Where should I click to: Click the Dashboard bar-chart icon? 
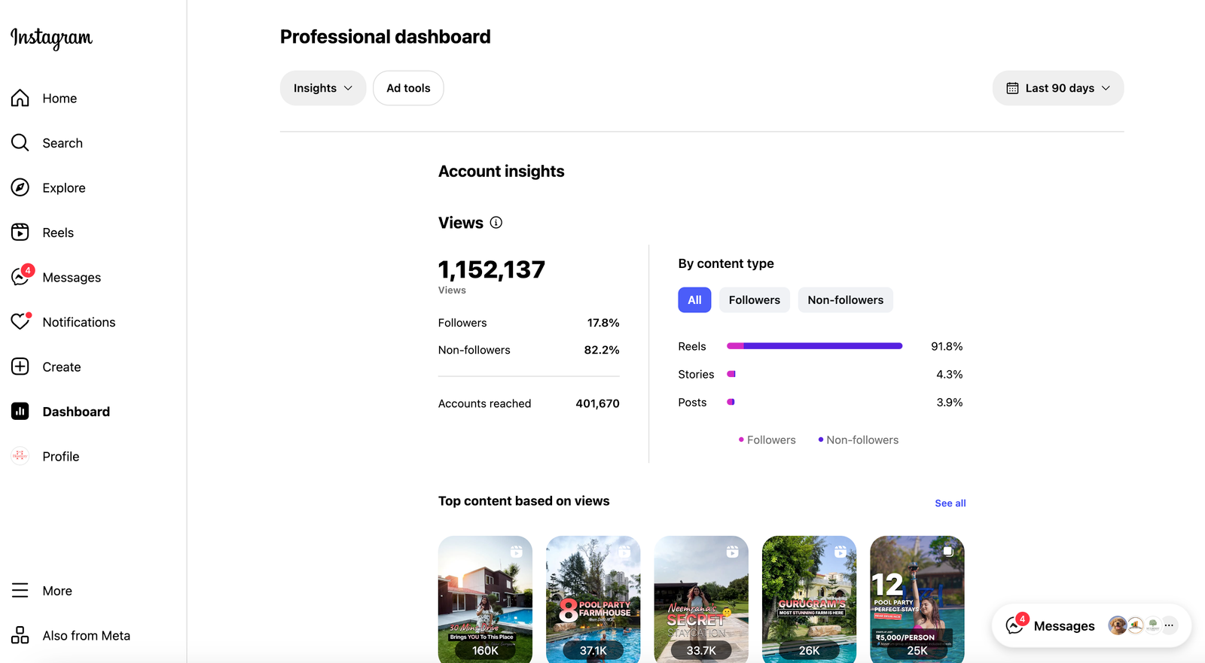coord(20,411)
